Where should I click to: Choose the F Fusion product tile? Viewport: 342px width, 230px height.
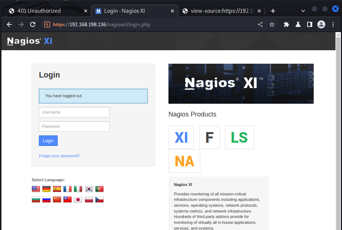coord(209,138)
